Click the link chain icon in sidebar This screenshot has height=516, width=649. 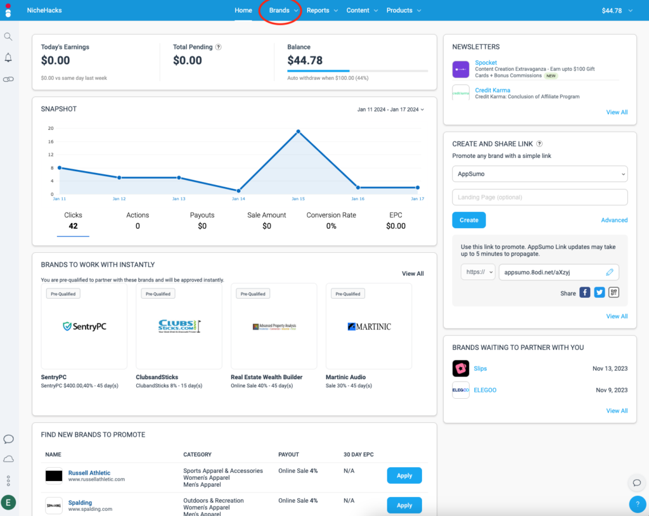[x=8, y=79]
